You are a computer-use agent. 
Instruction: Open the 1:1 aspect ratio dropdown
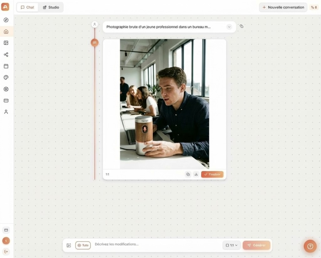(x=232, y=245)
